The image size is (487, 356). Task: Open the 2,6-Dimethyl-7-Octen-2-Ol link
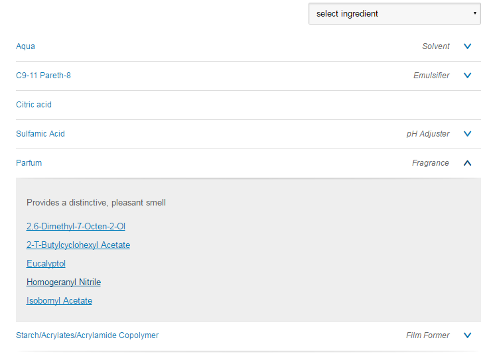pyautogui.click(x=76, y=227)
